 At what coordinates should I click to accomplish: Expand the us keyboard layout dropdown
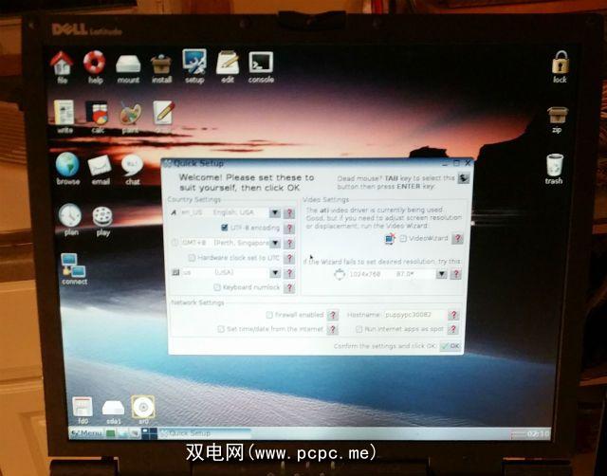click(x=275, y=273)
